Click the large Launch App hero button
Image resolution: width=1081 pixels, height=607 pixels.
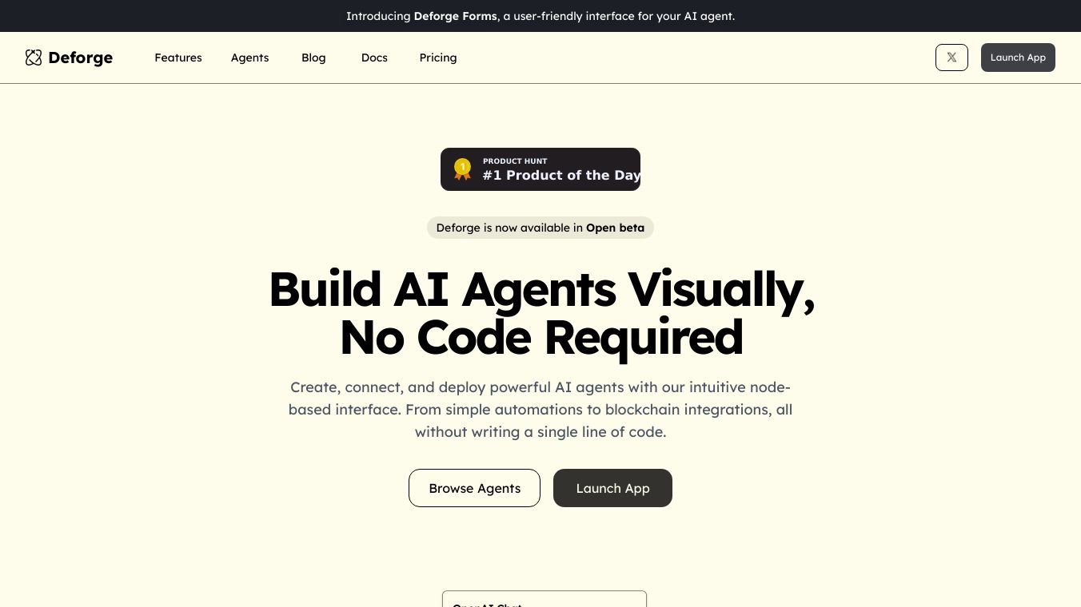point(612,488)
